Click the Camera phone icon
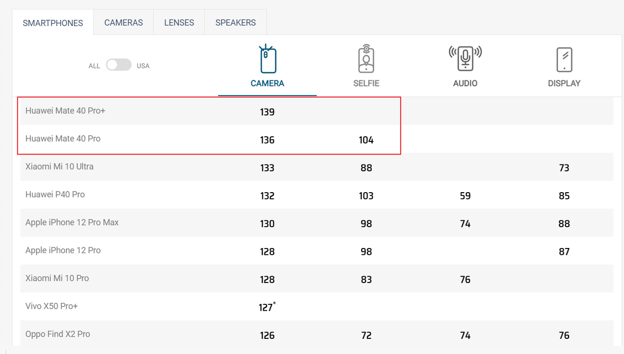The height and width of the screenshot is (354, 624). coord(268,59)
